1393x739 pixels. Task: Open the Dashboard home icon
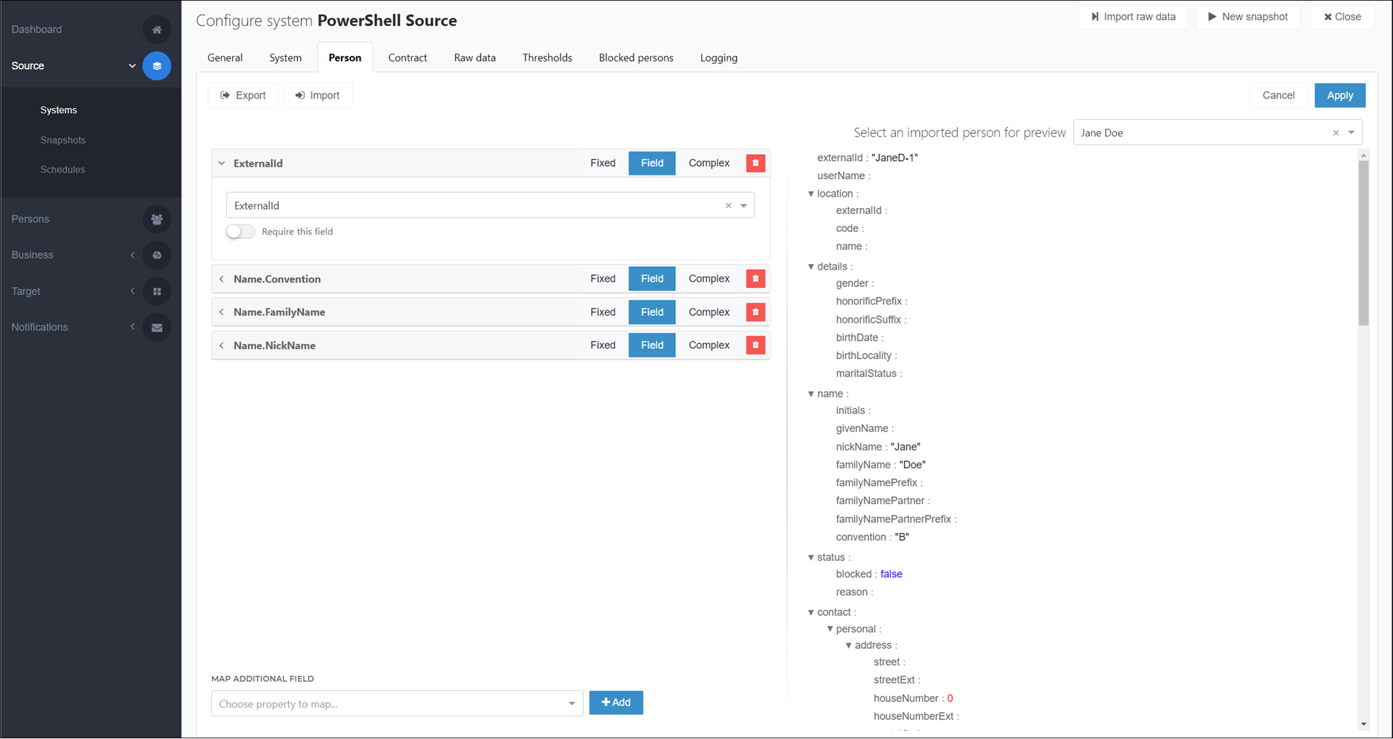pos(157,30)
